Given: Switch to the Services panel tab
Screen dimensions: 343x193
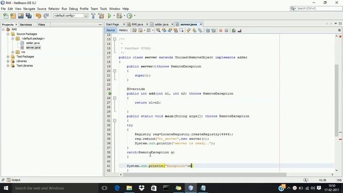Looking at the screenshot, I should click(26, 25).
